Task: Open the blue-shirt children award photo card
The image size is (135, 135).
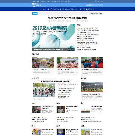Action: (92, 63)
